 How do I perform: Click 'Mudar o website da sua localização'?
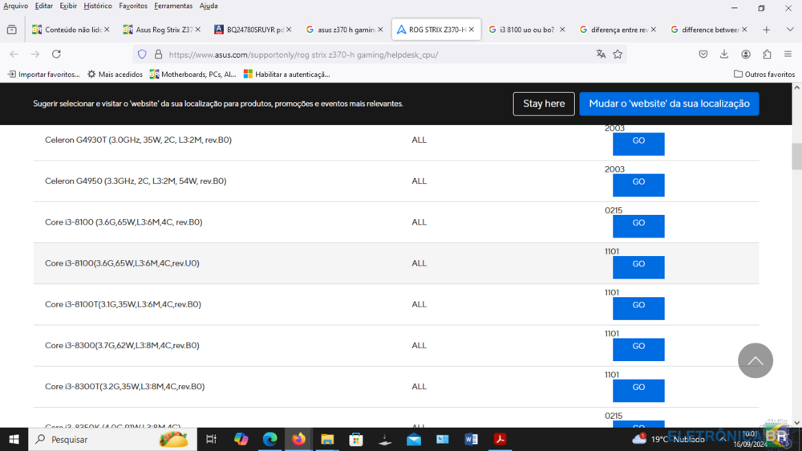point(669,104)
